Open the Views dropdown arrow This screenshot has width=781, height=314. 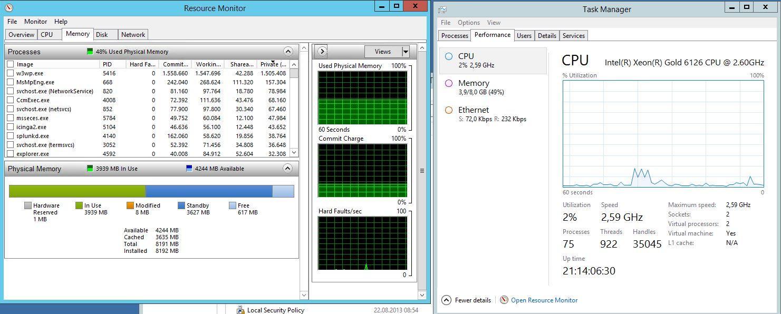pyautogui.click(x=406, y=52)
